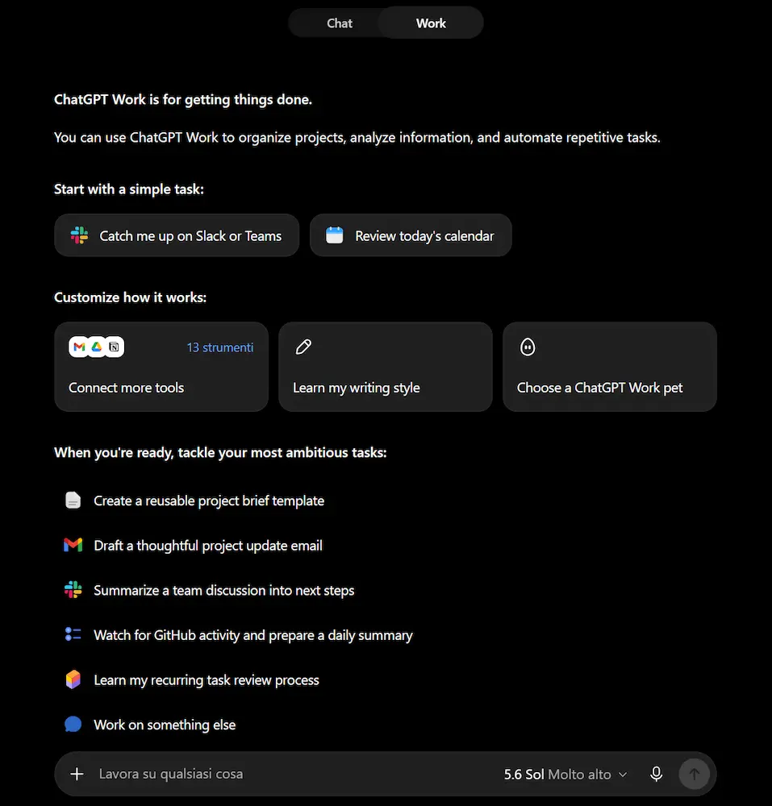Expand the model selector chevron

(x=623, y=775)
